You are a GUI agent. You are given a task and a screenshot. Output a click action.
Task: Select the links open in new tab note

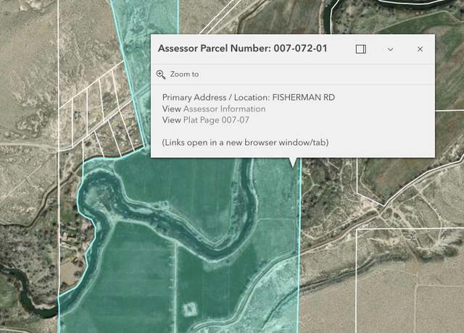[245, 143]
